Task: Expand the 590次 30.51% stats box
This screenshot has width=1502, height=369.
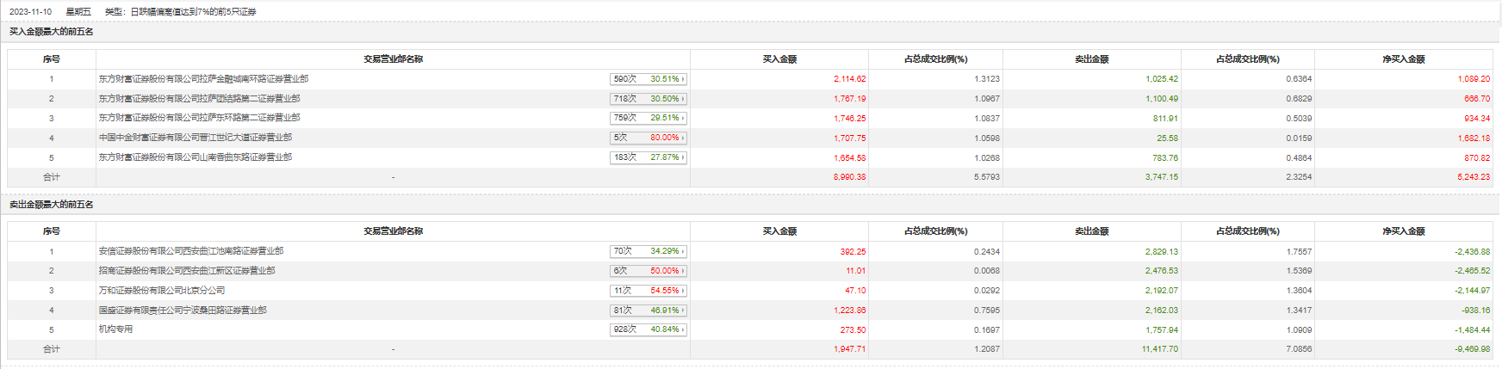Action: click(x=649, y=79)
